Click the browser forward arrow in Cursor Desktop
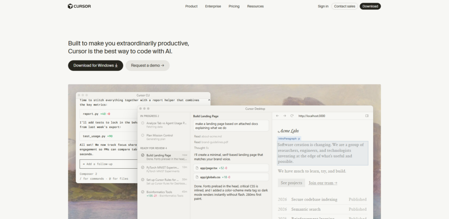449x219 pixels. pos(284,116)
